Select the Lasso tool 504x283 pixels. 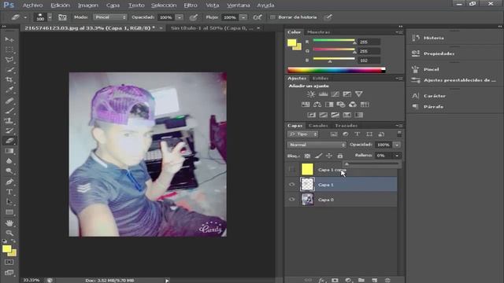(x=9, y=60)
